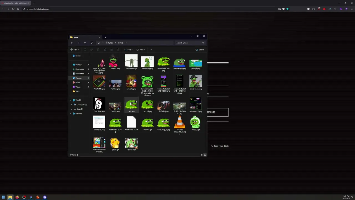Select the Vocaroo mp3 file with VLC icon
The image size is (355, 200).
(x=180, y=125)
